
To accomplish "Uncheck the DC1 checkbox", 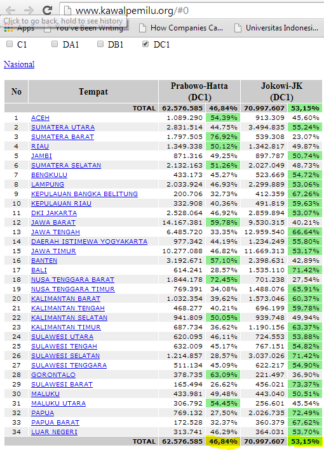I will 145,44.
